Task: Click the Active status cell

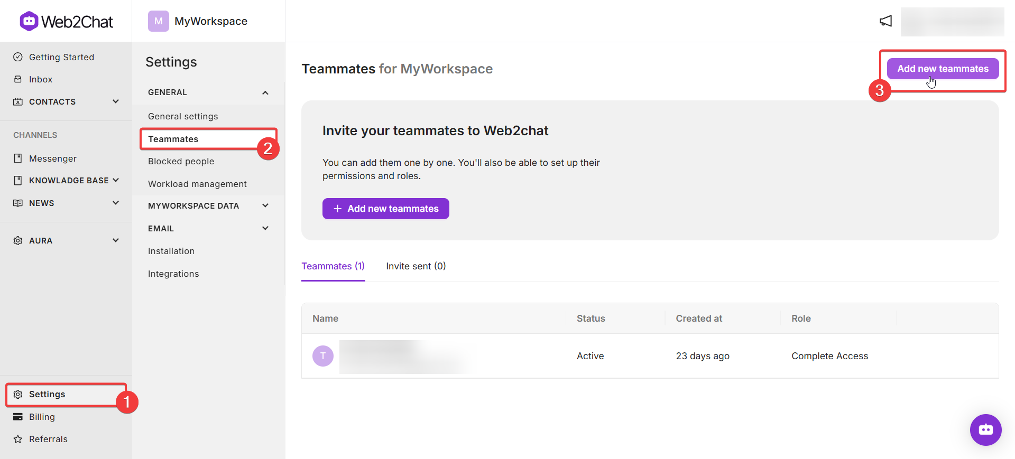Action: (x=590, y=356)
